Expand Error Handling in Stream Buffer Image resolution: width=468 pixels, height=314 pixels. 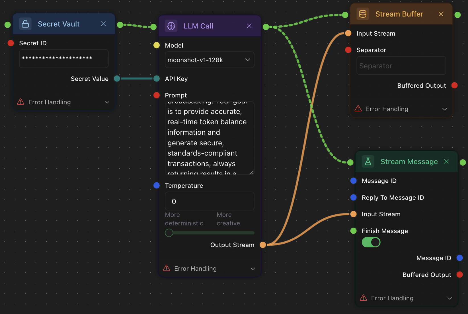401,109
